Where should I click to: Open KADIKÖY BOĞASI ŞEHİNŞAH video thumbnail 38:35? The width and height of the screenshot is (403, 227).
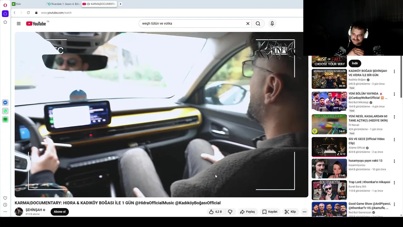coord(329,79)
